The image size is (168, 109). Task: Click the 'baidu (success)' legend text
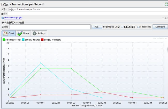click(x=13, y=40)
